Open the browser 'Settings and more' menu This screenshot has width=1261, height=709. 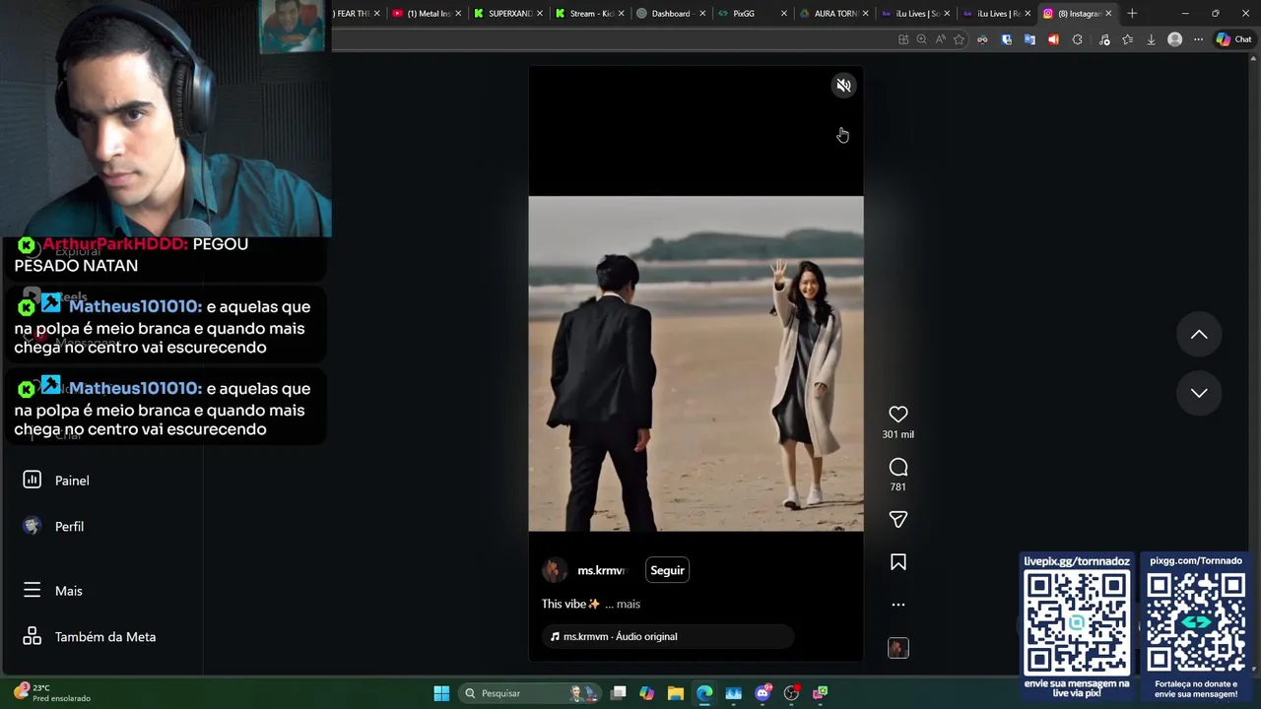coord(1198,39)
